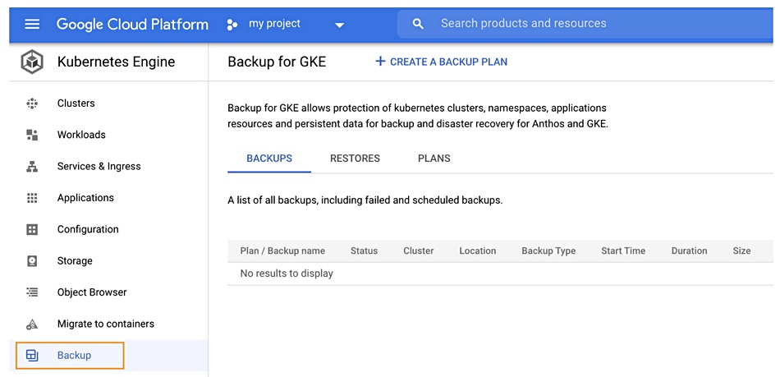Open the hamburger navigation menu

pyautogui.click(x=32, y=24)
